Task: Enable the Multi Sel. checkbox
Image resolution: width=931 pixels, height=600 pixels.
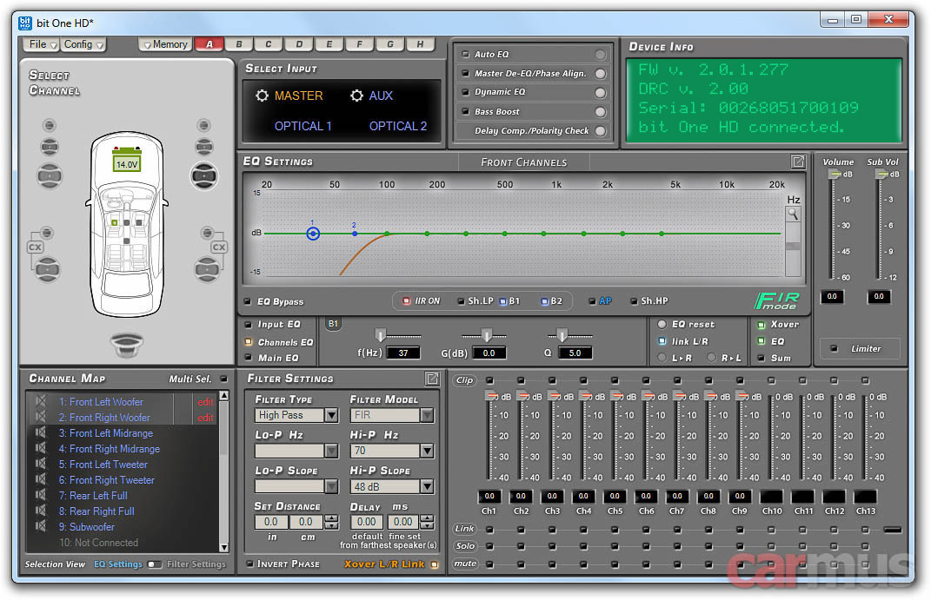Action: tap(224, 379)
